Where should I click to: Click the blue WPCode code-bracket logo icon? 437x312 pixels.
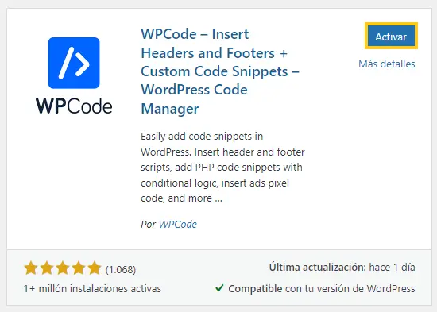74,63
